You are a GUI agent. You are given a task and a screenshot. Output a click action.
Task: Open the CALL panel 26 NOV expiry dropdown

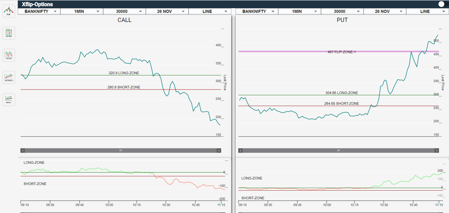coord(167,11)
